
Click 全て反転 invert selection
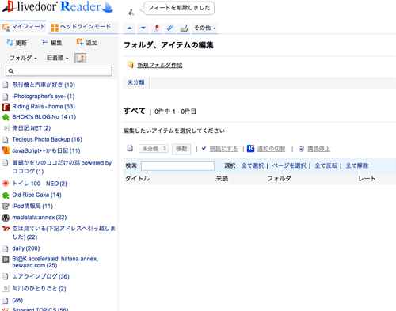[x=326, y=165]
